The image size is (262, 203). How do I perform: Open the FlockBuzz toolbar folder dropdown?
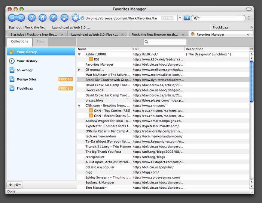pos(232,27)
